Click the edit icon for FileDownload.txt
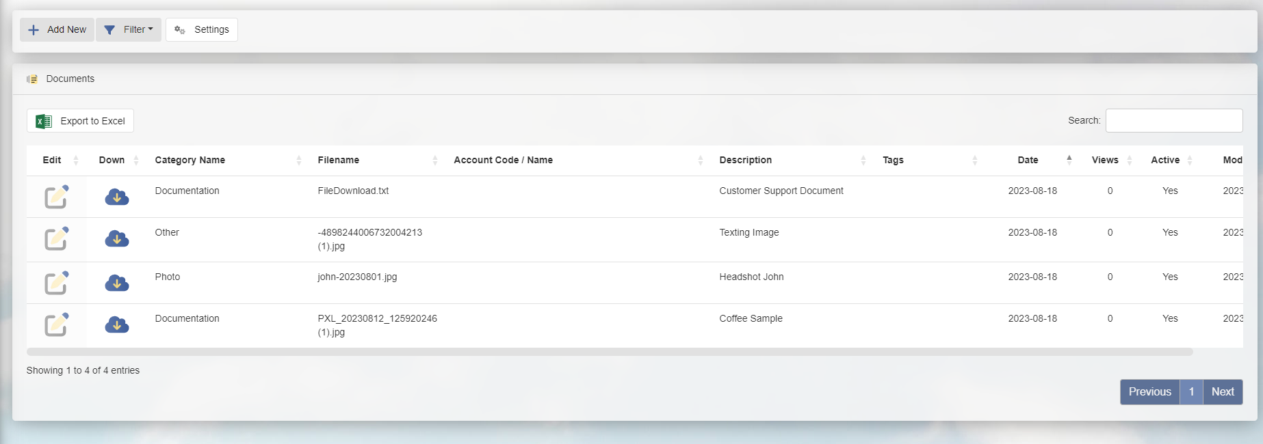Screen dimensions: 1263x444 pyautogui.click(x=57, y=197)
